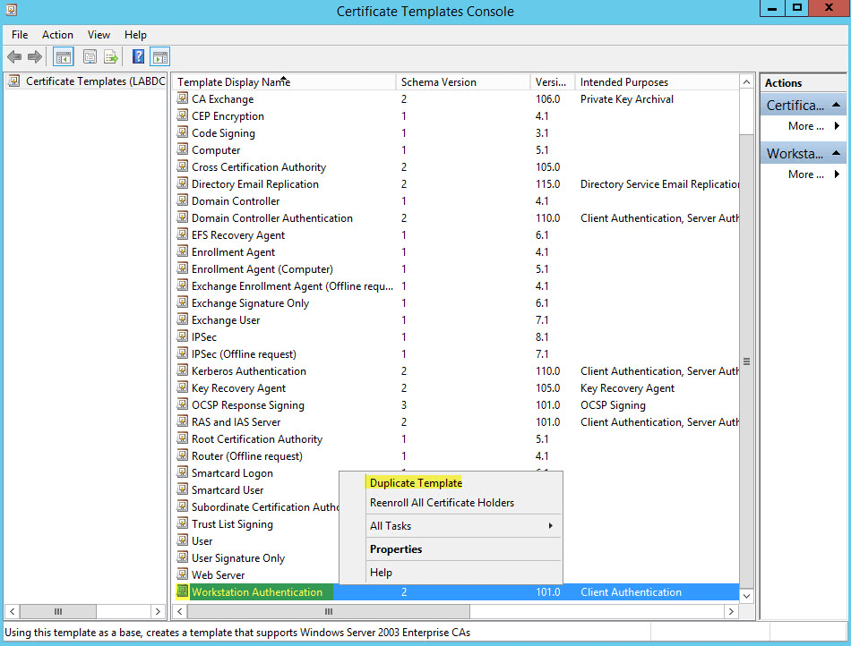Click the CA Exchange template icon
The width and height of the screenshot is (851, 646).
pyautogui.click(x=183, y=98)
